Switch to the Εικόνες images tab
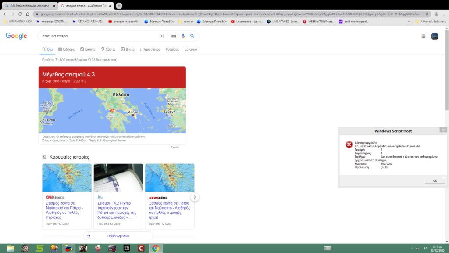The width and height of the screenshot is (449, 253). [x=88, y=49]
